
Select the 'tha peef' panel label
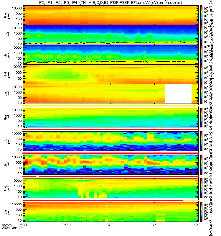pyautogui.click(x=7, y=16)
